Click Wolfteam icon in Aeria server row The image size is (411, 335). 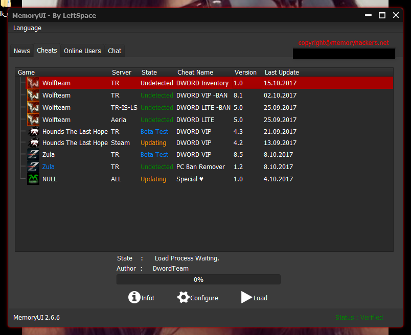coord(33,119)
